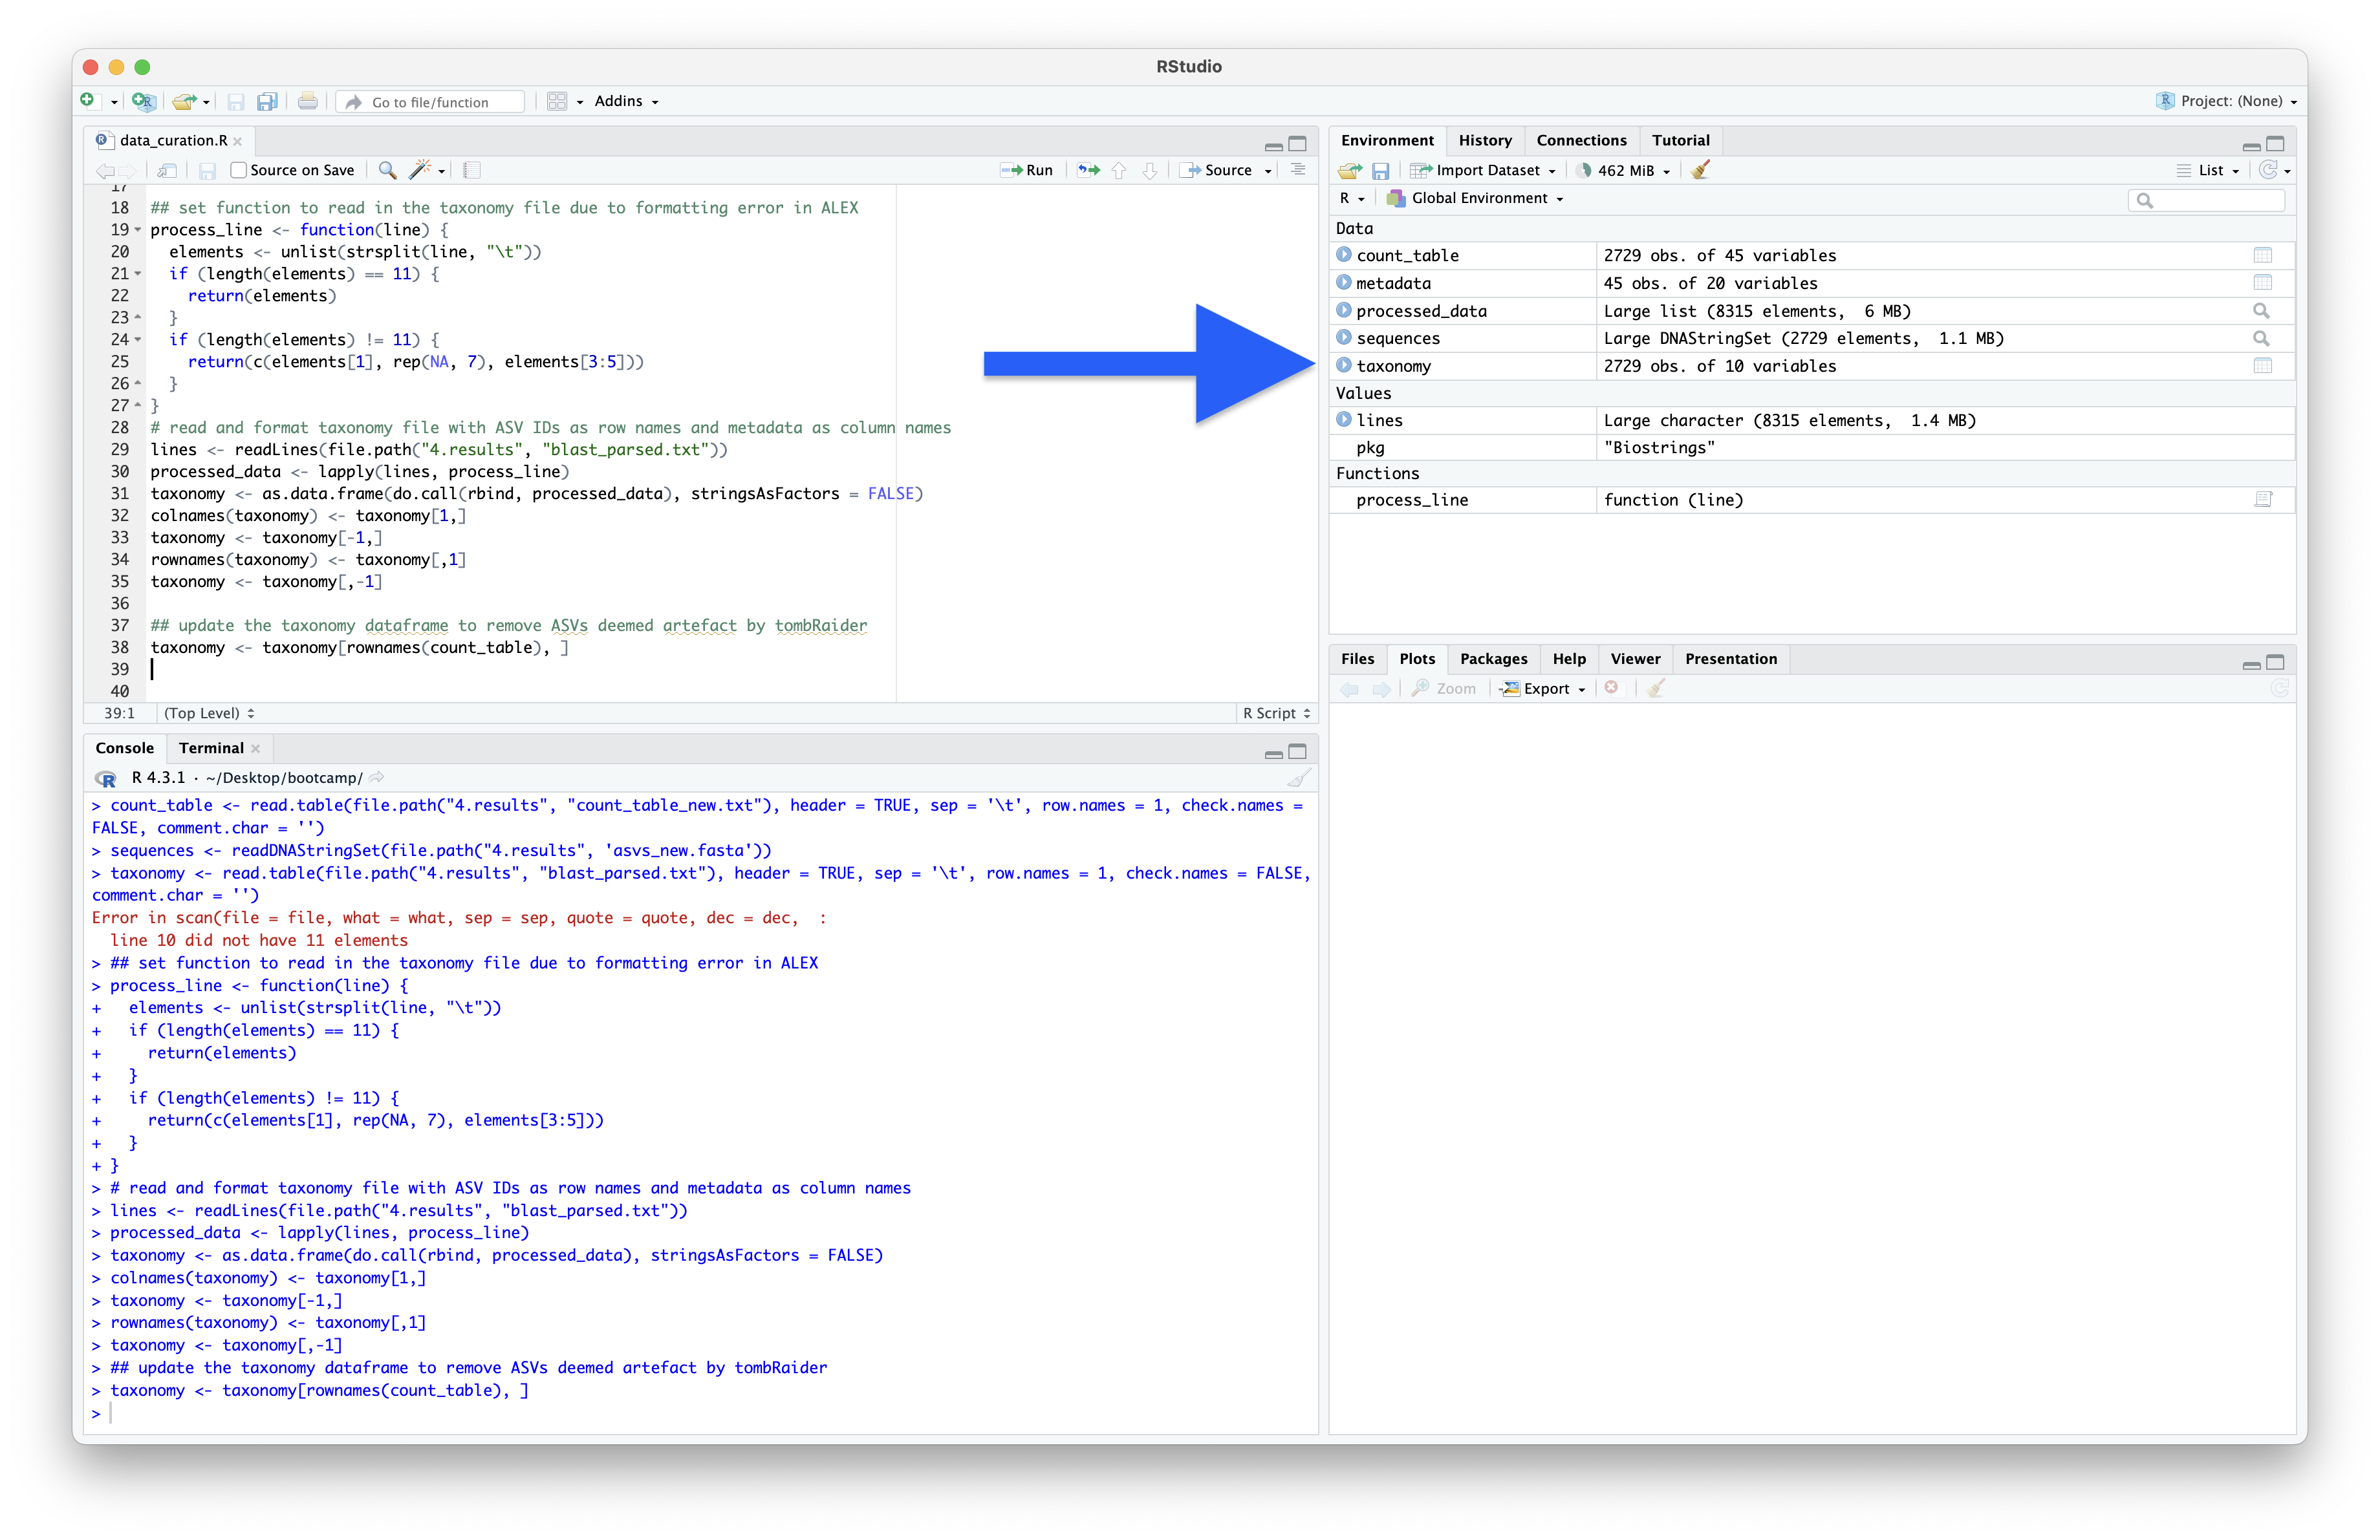
Task: Open the Addins dropdown menu
Action: pyautogui.click(x=626, y=101)
